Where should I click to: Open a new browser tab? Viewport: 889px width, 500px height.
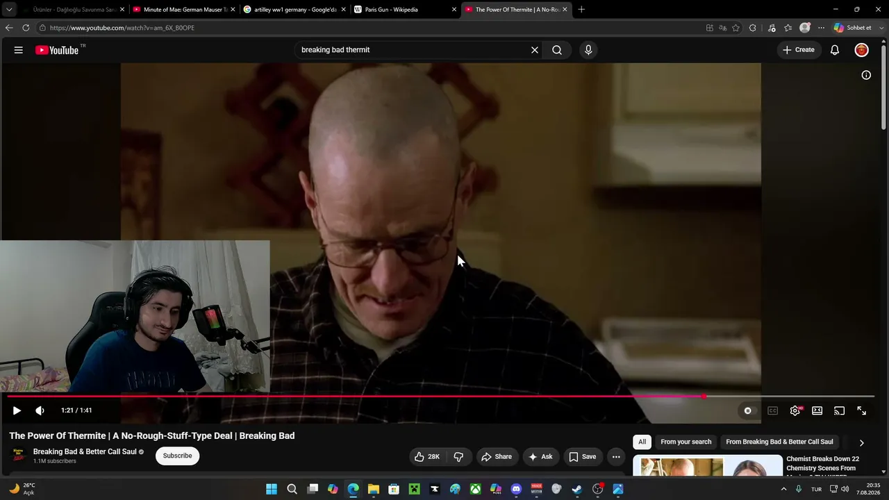(x=581, y=10)
